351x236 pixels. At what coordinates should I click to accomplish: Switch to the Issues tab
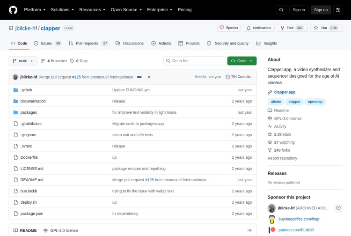pos(47,43)
